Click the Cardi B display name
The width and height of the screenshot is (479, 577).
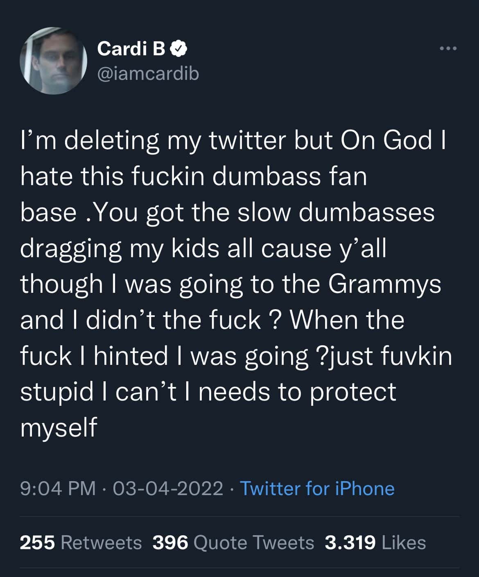point(131,49)
